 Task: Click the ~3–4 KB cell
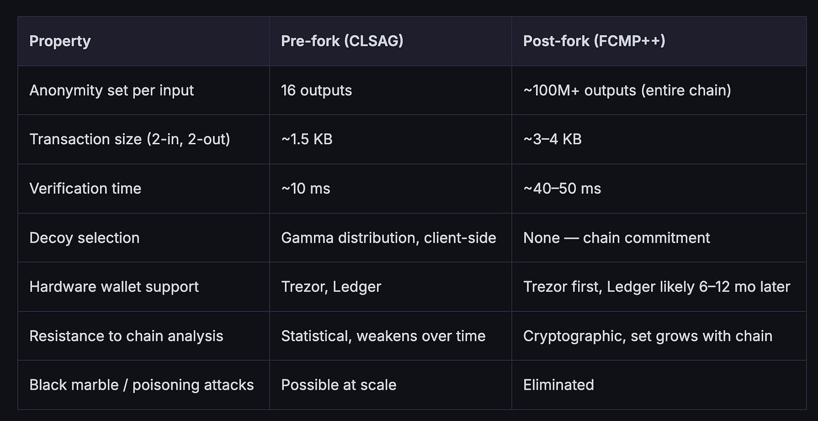pyautogui.click(x=552, y=139)
